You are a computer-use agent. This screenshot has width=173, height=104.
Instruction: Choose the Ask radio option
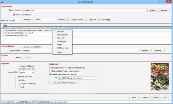(20, 87)
